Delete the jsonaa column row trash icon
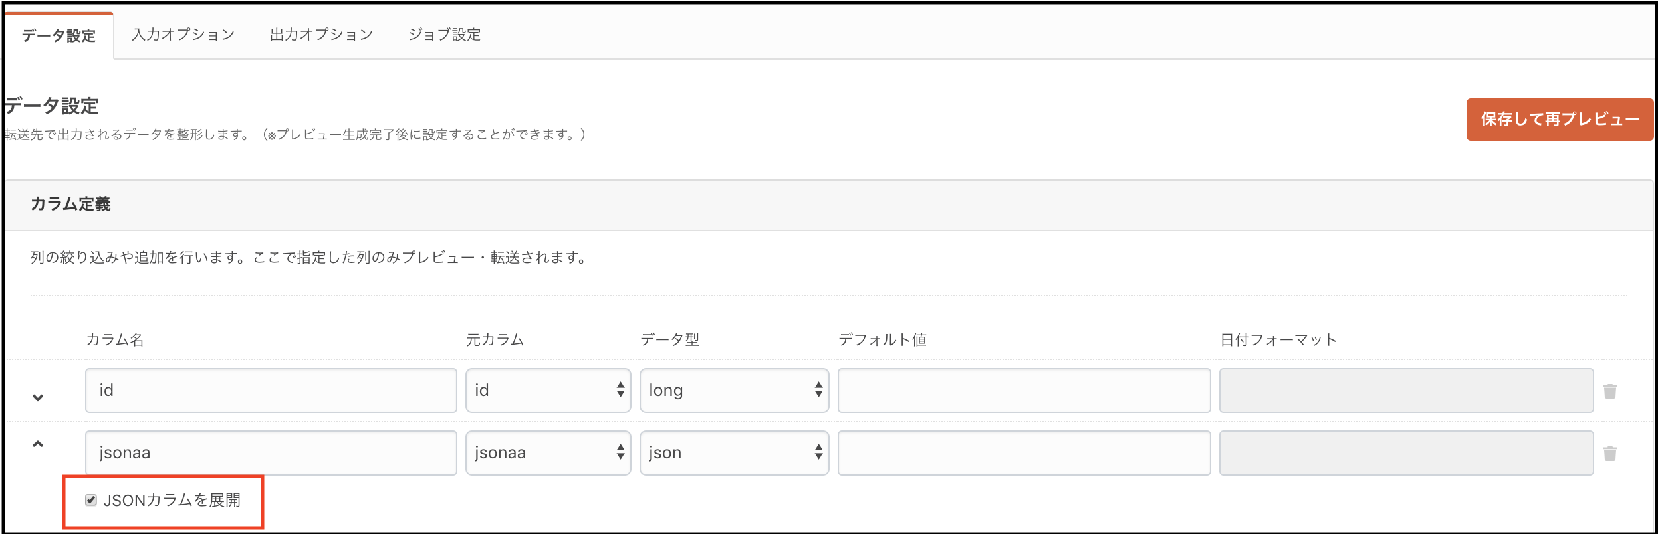This screenshot has height=534, width=1658. point(1609,453)
